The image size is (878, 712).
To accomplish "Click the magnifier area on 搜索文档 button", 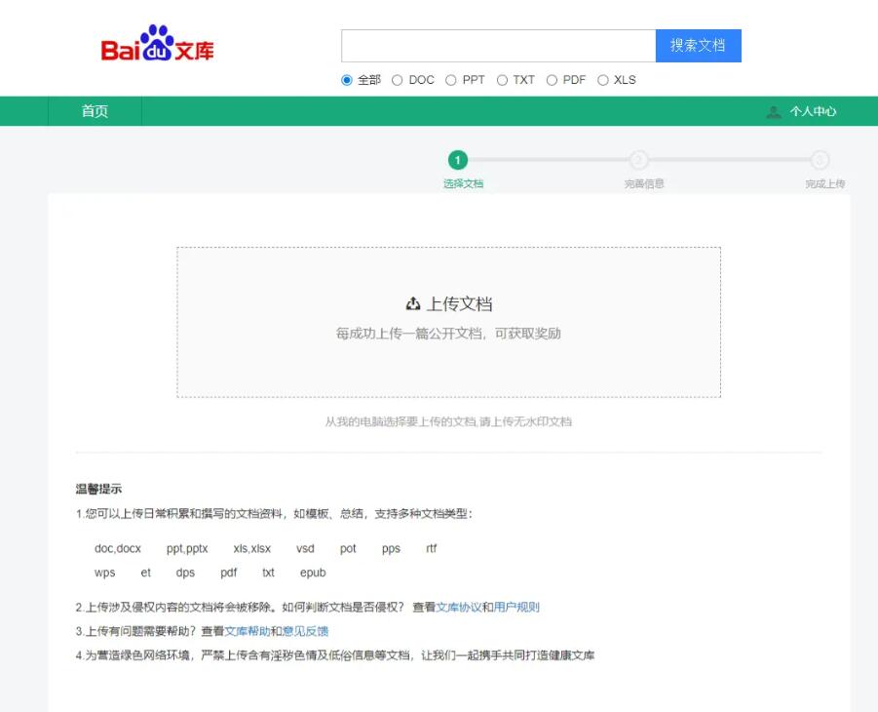I will 698,46.
